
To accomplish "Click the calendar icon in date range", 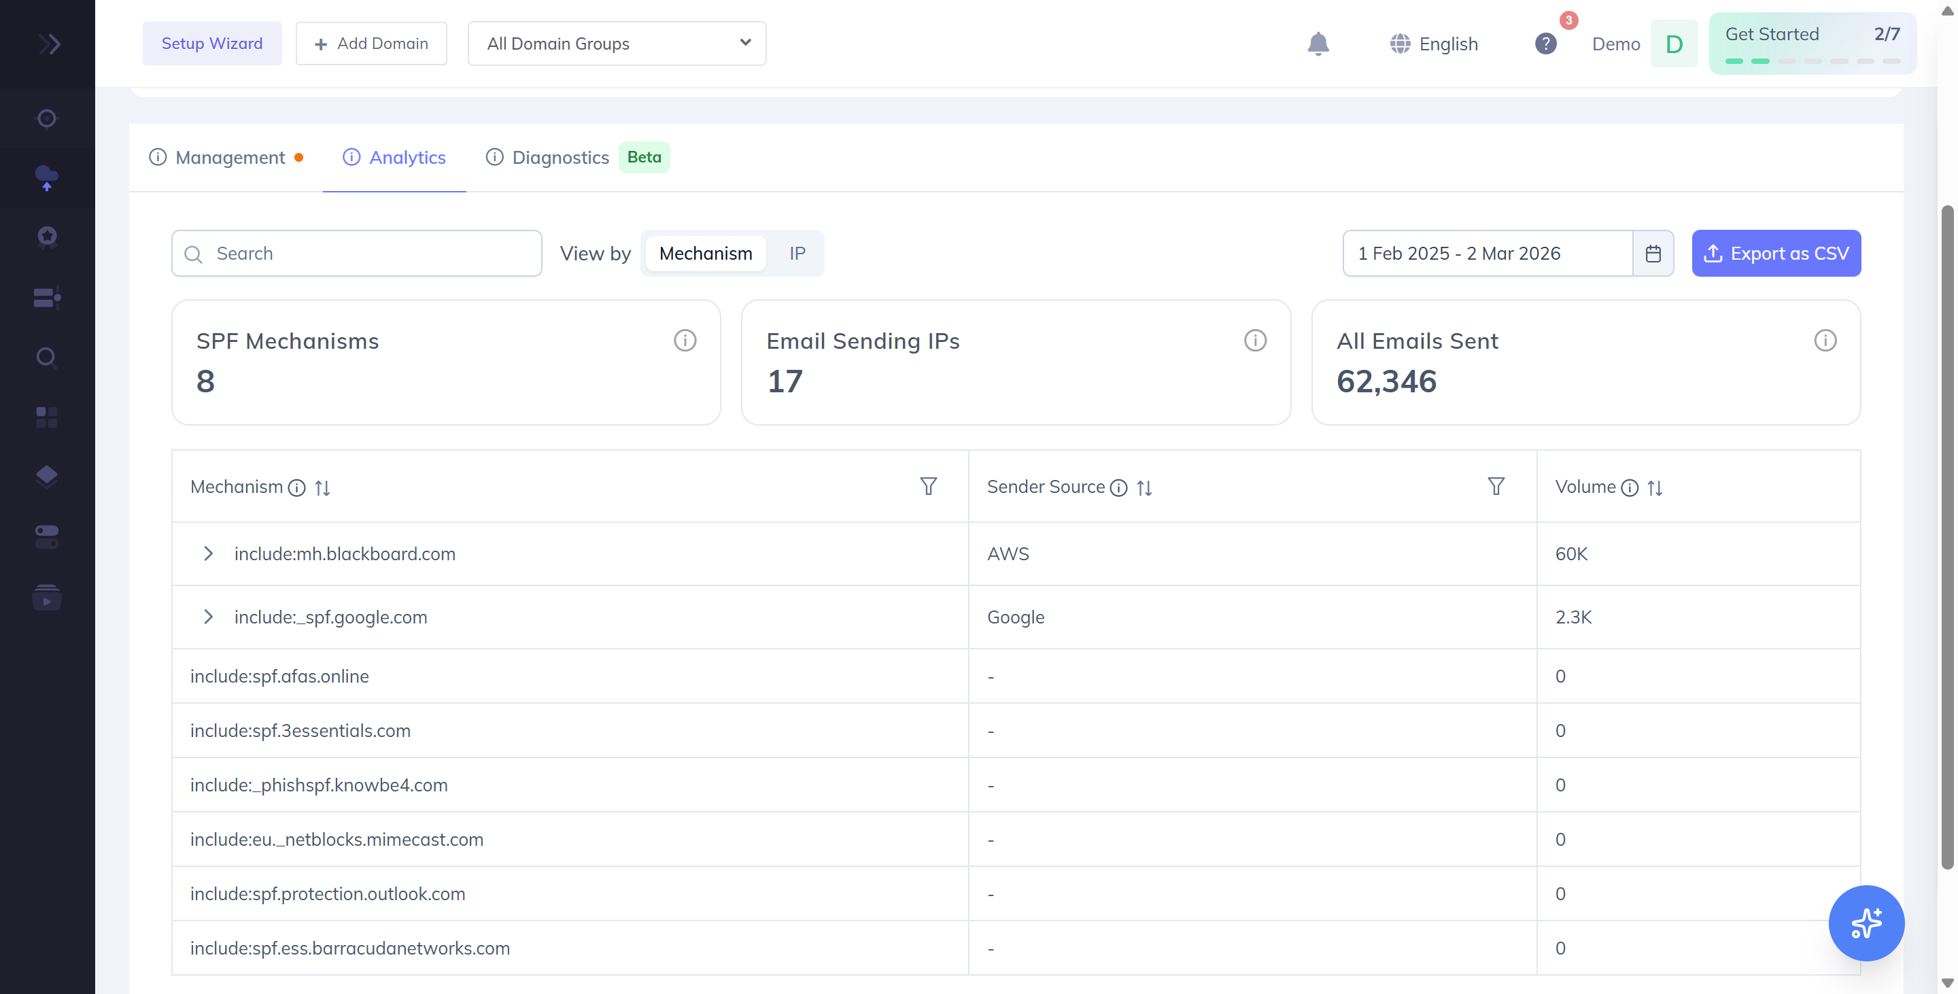I will (1653, 253).
